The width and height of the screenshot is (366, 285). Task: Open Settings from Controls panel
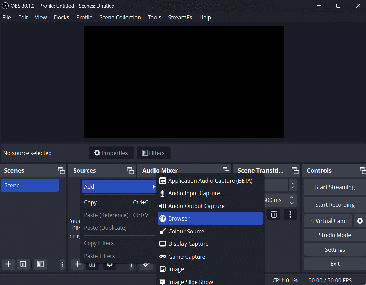[x=335, y=250]
